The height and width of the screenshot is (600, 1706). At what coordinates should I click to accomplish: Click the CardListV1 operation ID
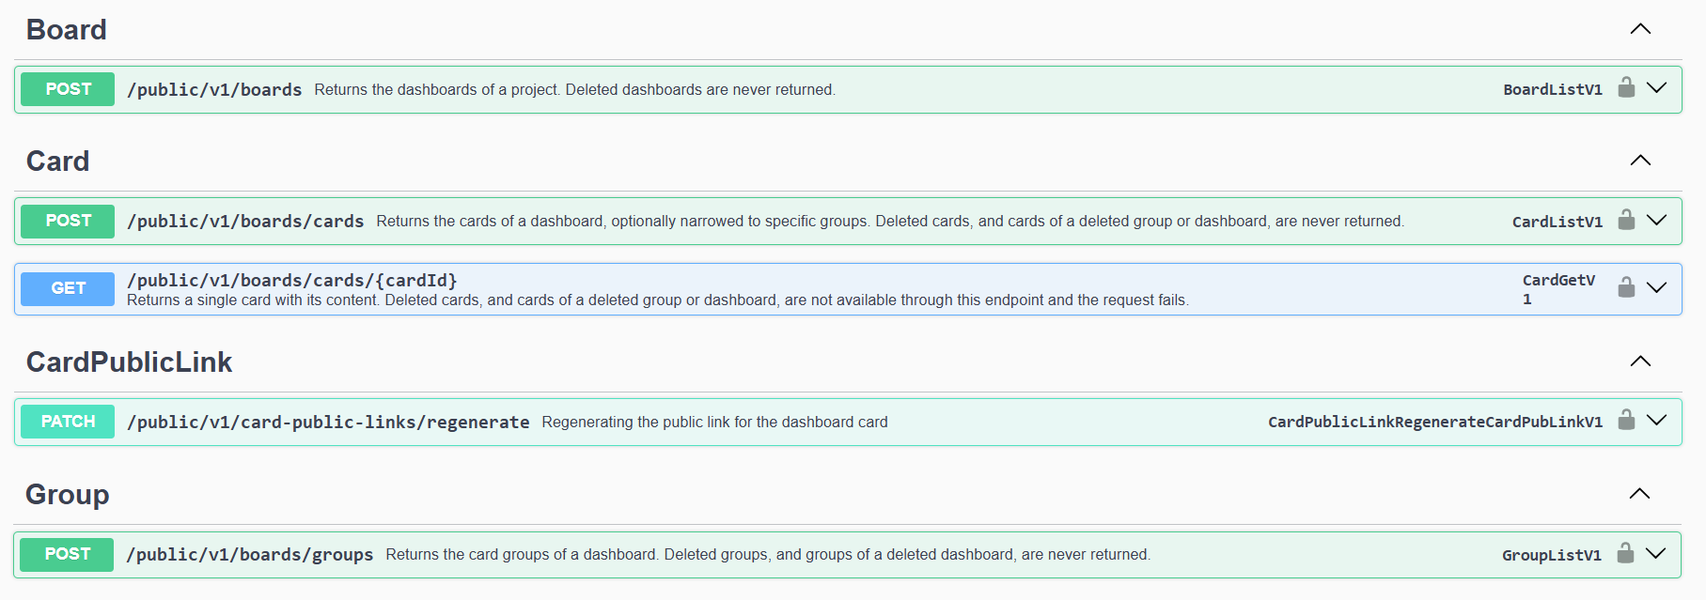1557,223
